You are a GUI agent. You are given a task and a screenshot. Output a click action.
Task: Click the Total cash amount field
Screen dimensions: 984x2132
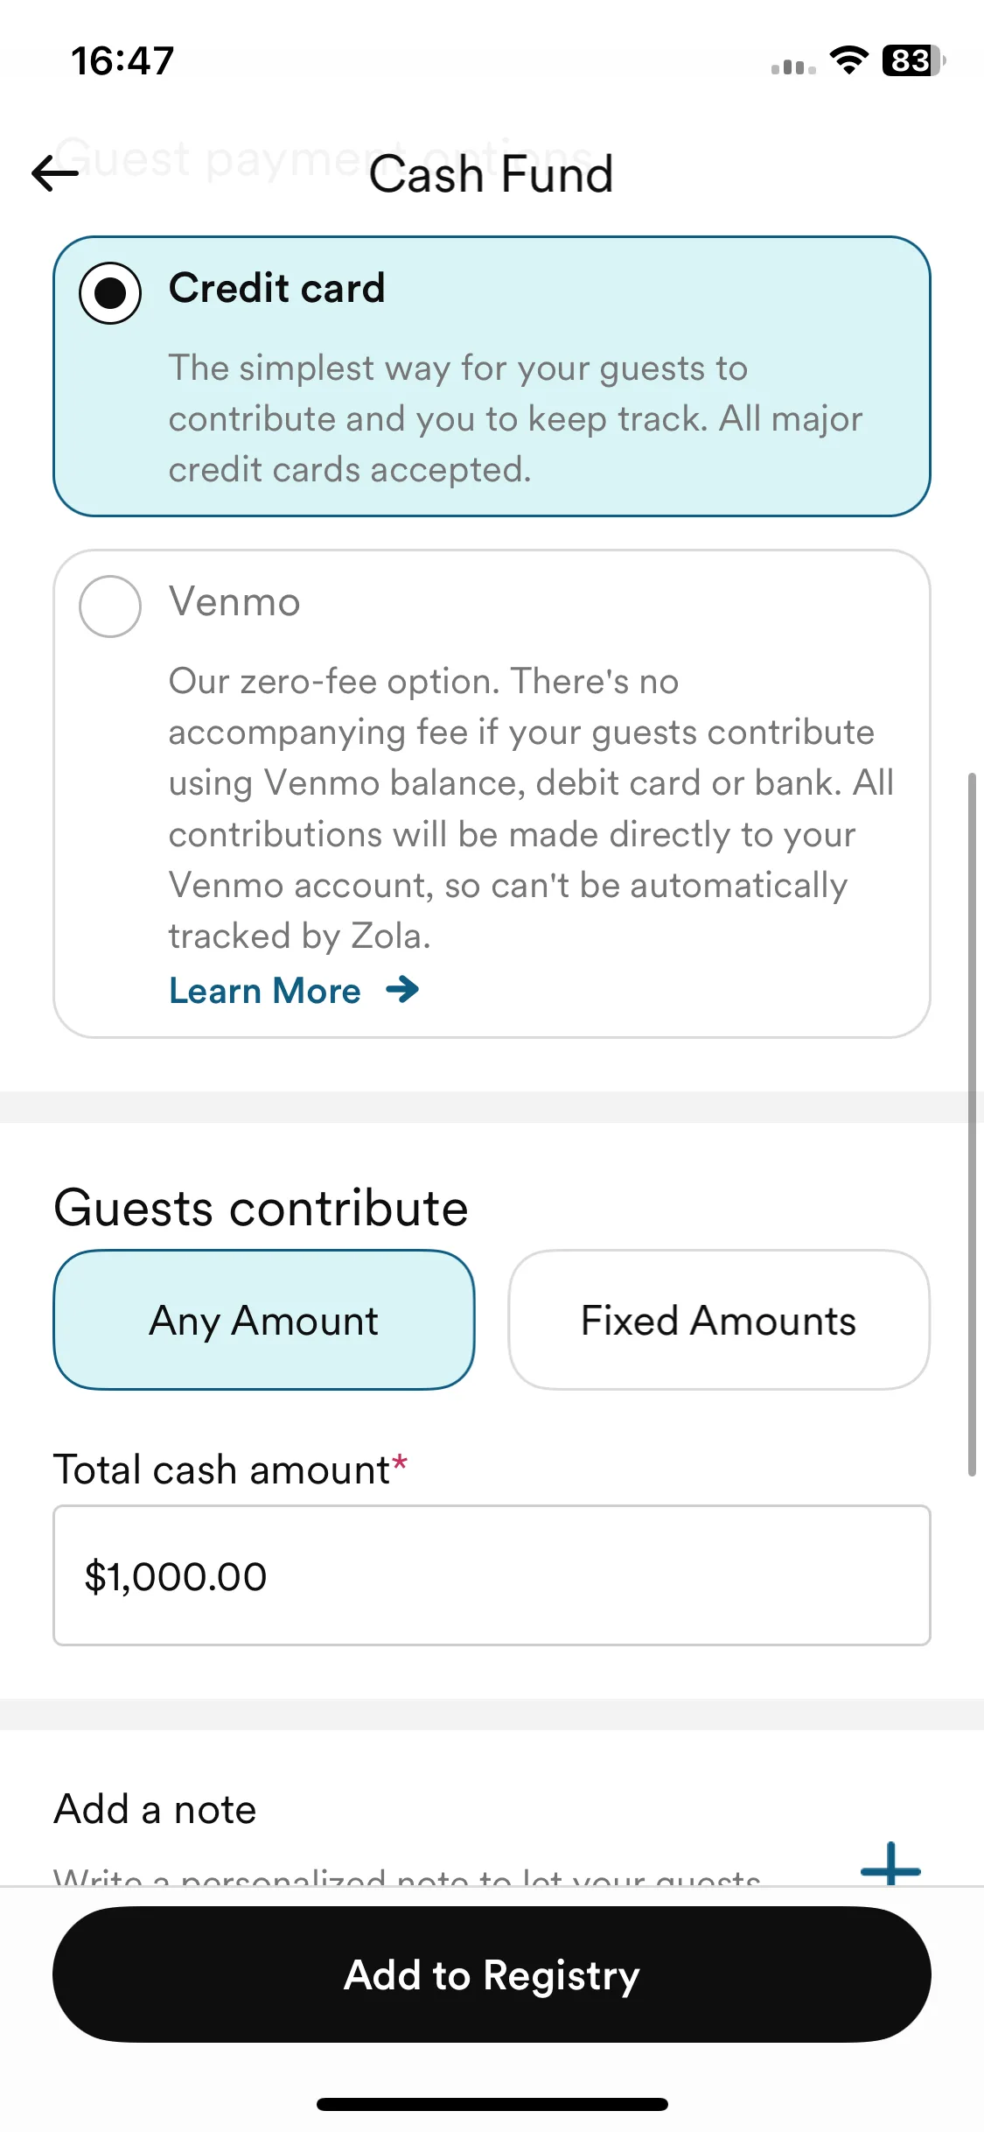[x=492, y=1575]
